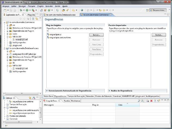The width and height of the screenshot is (172, 129).
Task: Open Run button dropdown arrow
Action: [30, 10]
